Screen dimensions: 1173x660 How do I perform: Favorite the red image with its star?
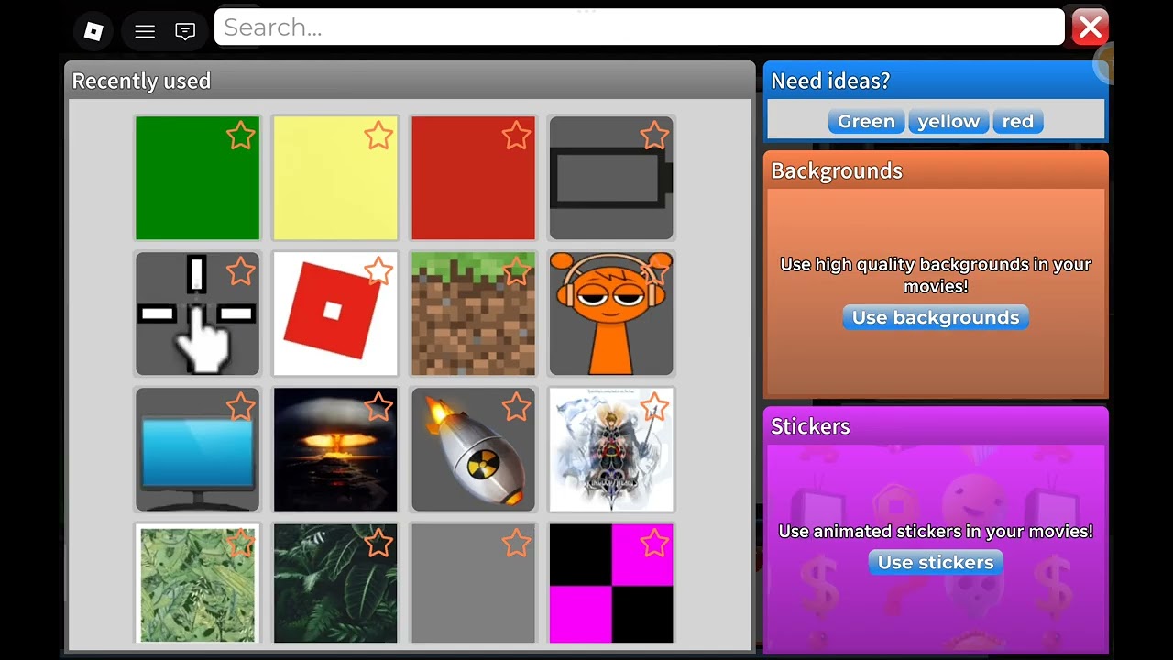click(x=517, y=136)
